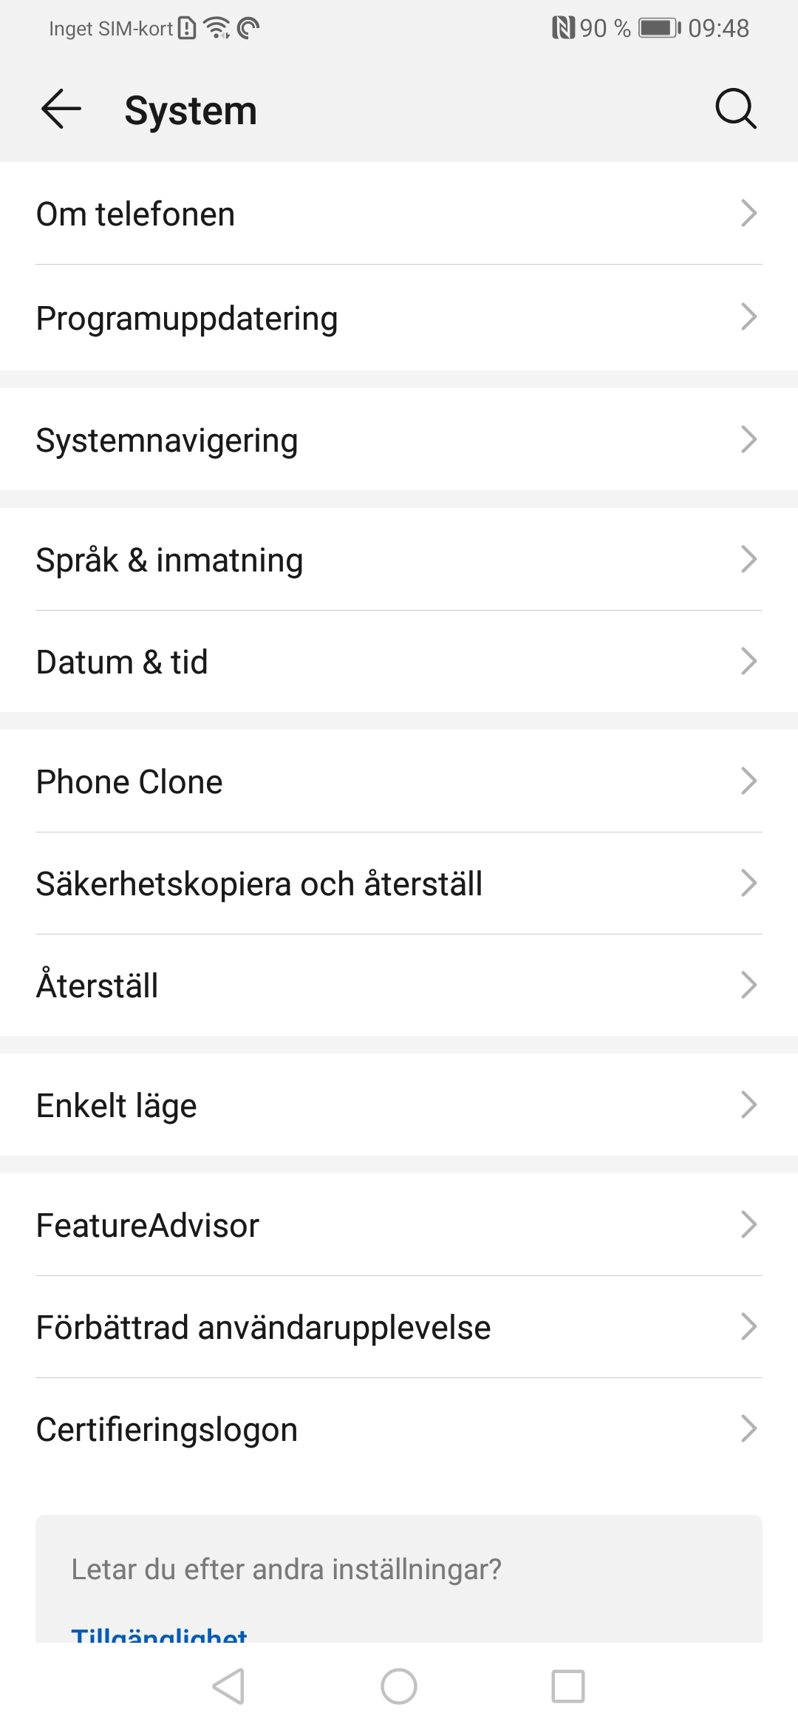Open Datum & tid settings

coord(122,662)
